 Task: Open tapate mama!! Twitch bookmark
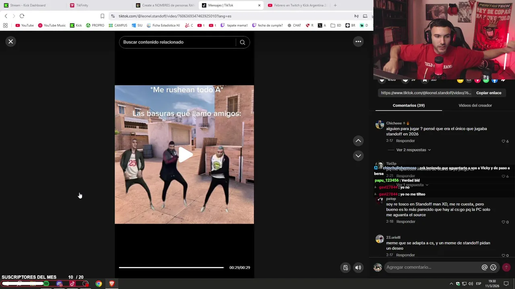pos(234,25)
